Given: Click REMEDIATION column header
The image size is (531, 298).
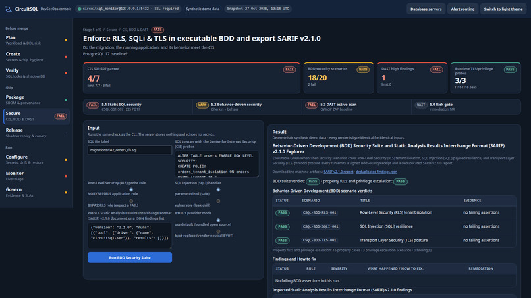Looking at the screenshot, I should pos(480,268).
